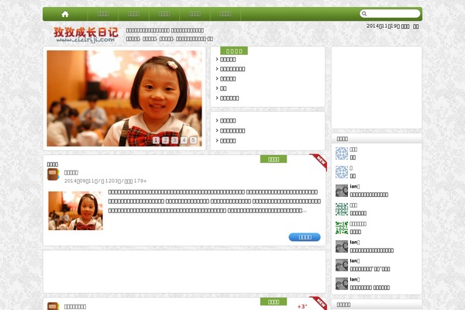
Task: Open the red 孜孜成长日记 site logo
Action: pyautogui.click(x=86, y=35)
